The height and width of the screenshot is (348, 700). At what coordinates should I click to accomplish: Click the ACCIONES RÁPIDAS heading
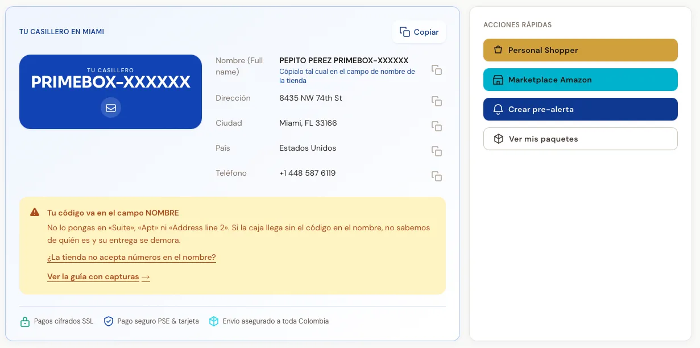point(517,25)
